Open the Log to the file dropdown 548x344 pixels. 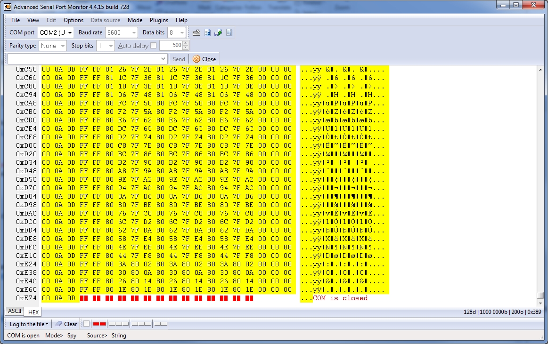tap(29, 324)
